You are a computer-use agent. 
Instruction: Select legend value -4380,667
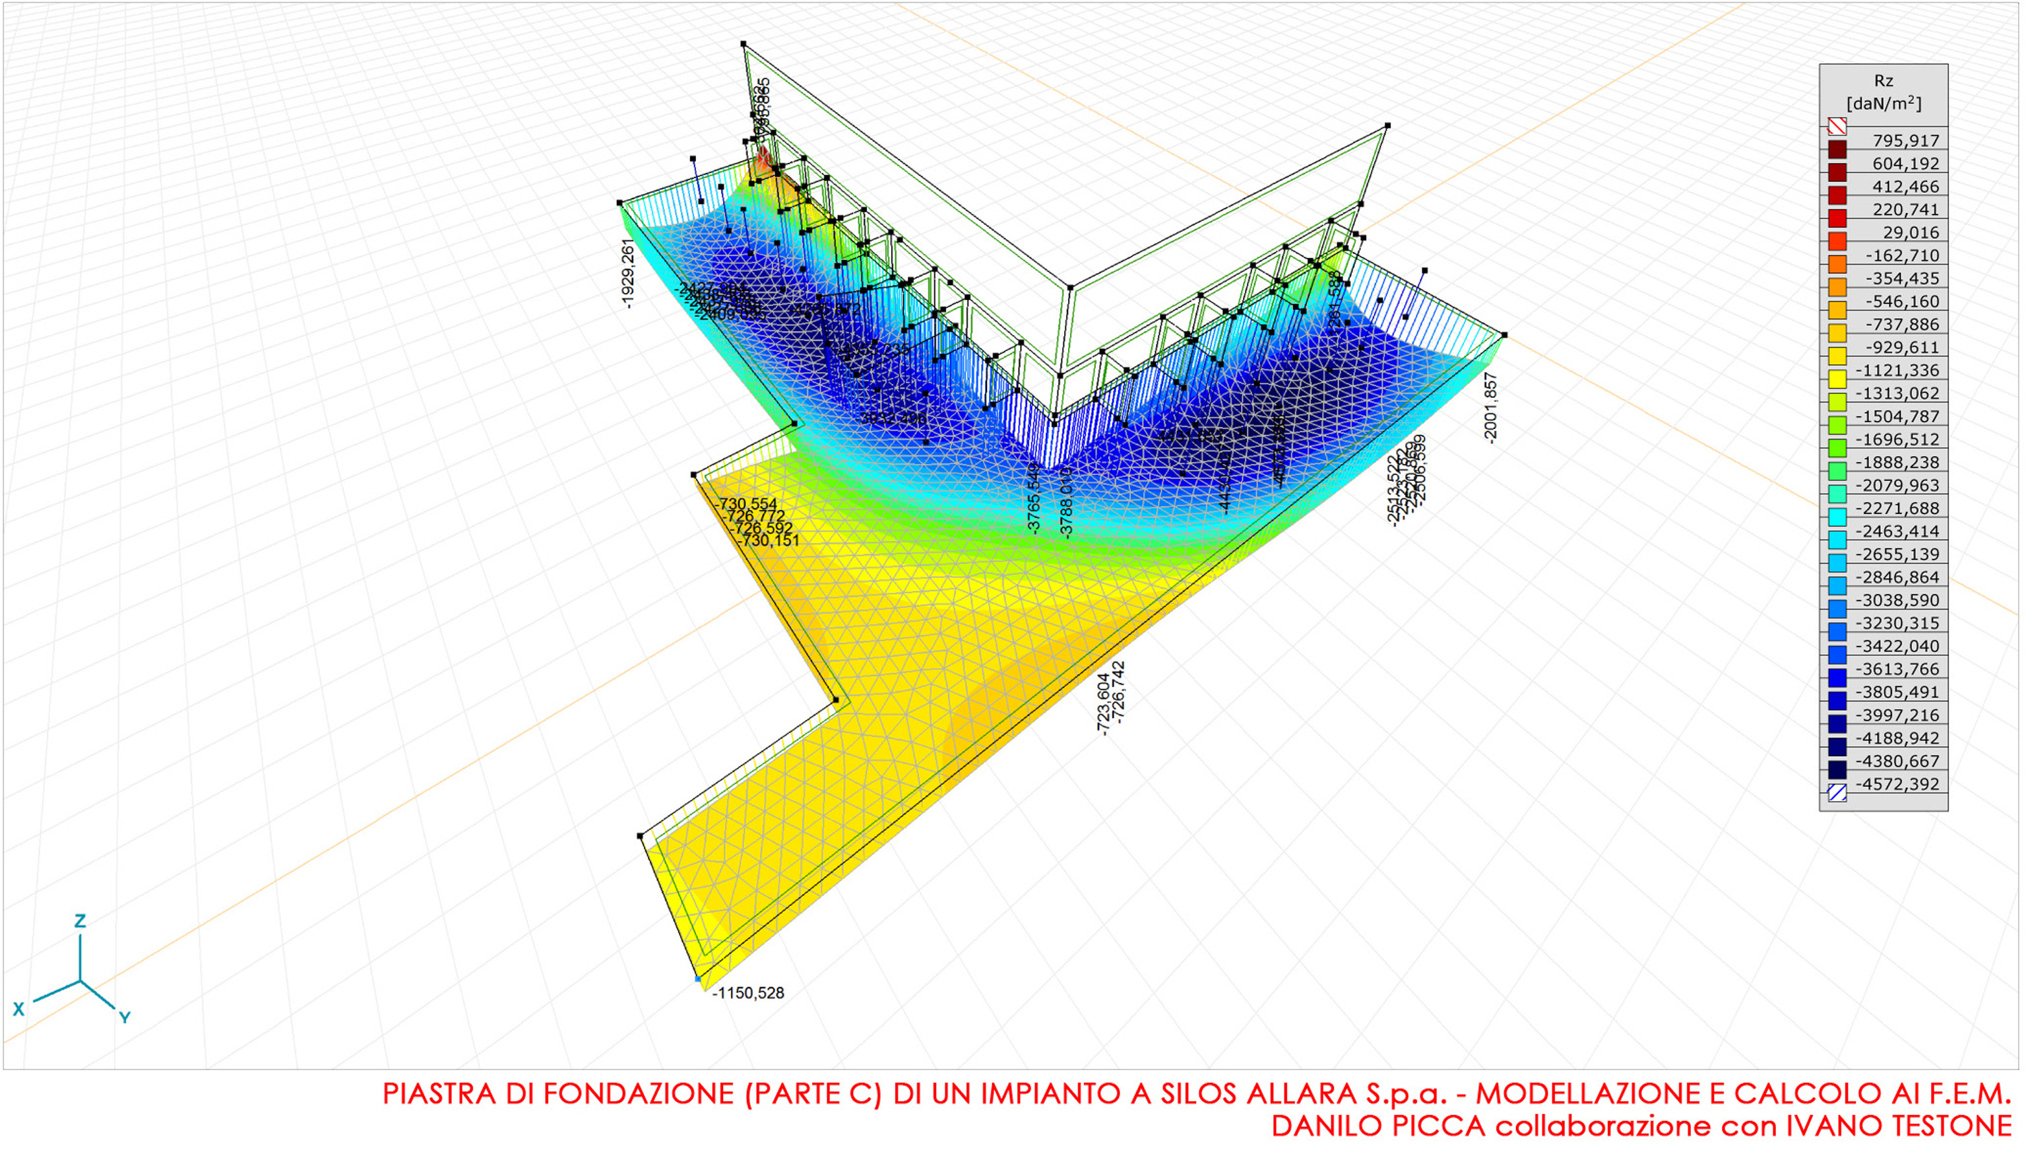coord(1897,761)
